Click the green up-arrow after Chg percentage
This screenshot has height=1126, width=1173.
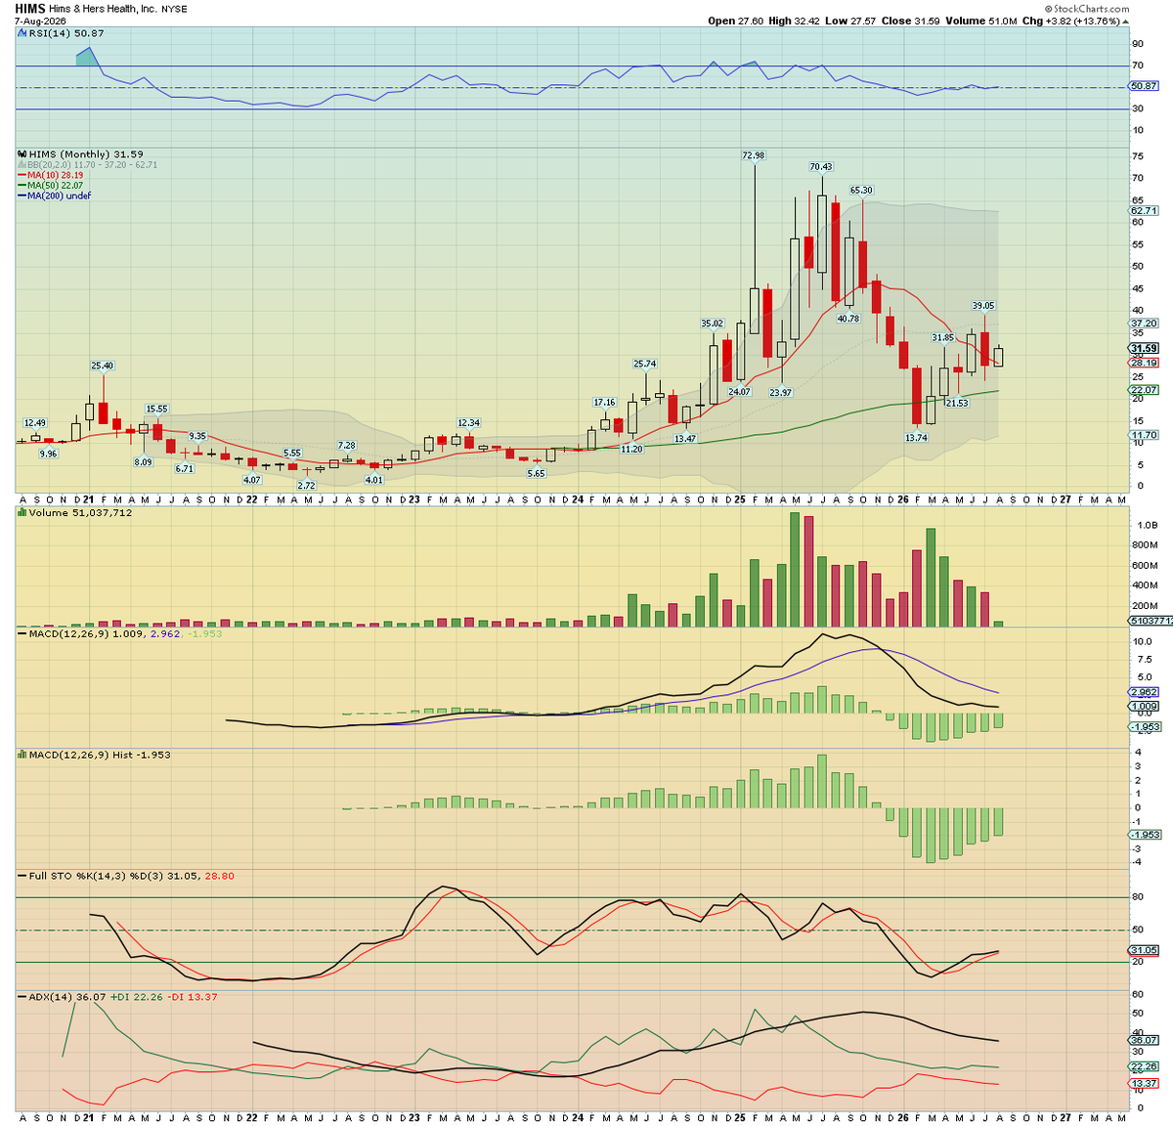pyautogui.click(x=1125, y=21)
